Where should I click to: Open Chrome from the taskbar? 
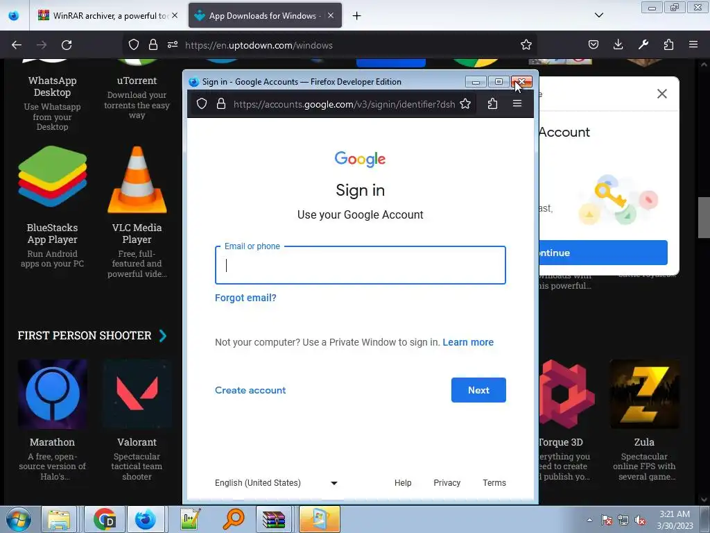coord(105,519)
